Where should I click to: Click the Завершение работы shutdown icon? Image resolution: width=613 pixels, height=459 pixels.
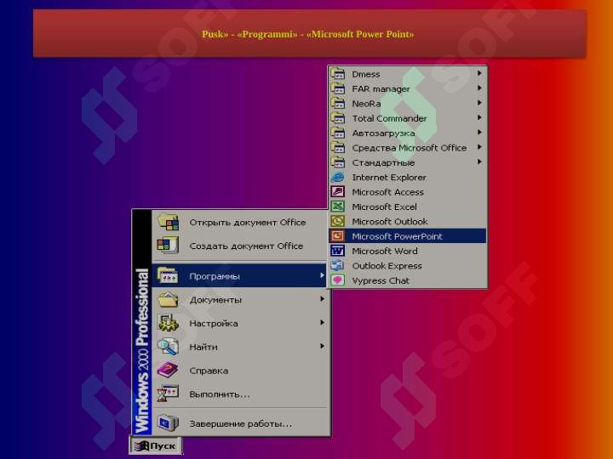pos(168,423)
